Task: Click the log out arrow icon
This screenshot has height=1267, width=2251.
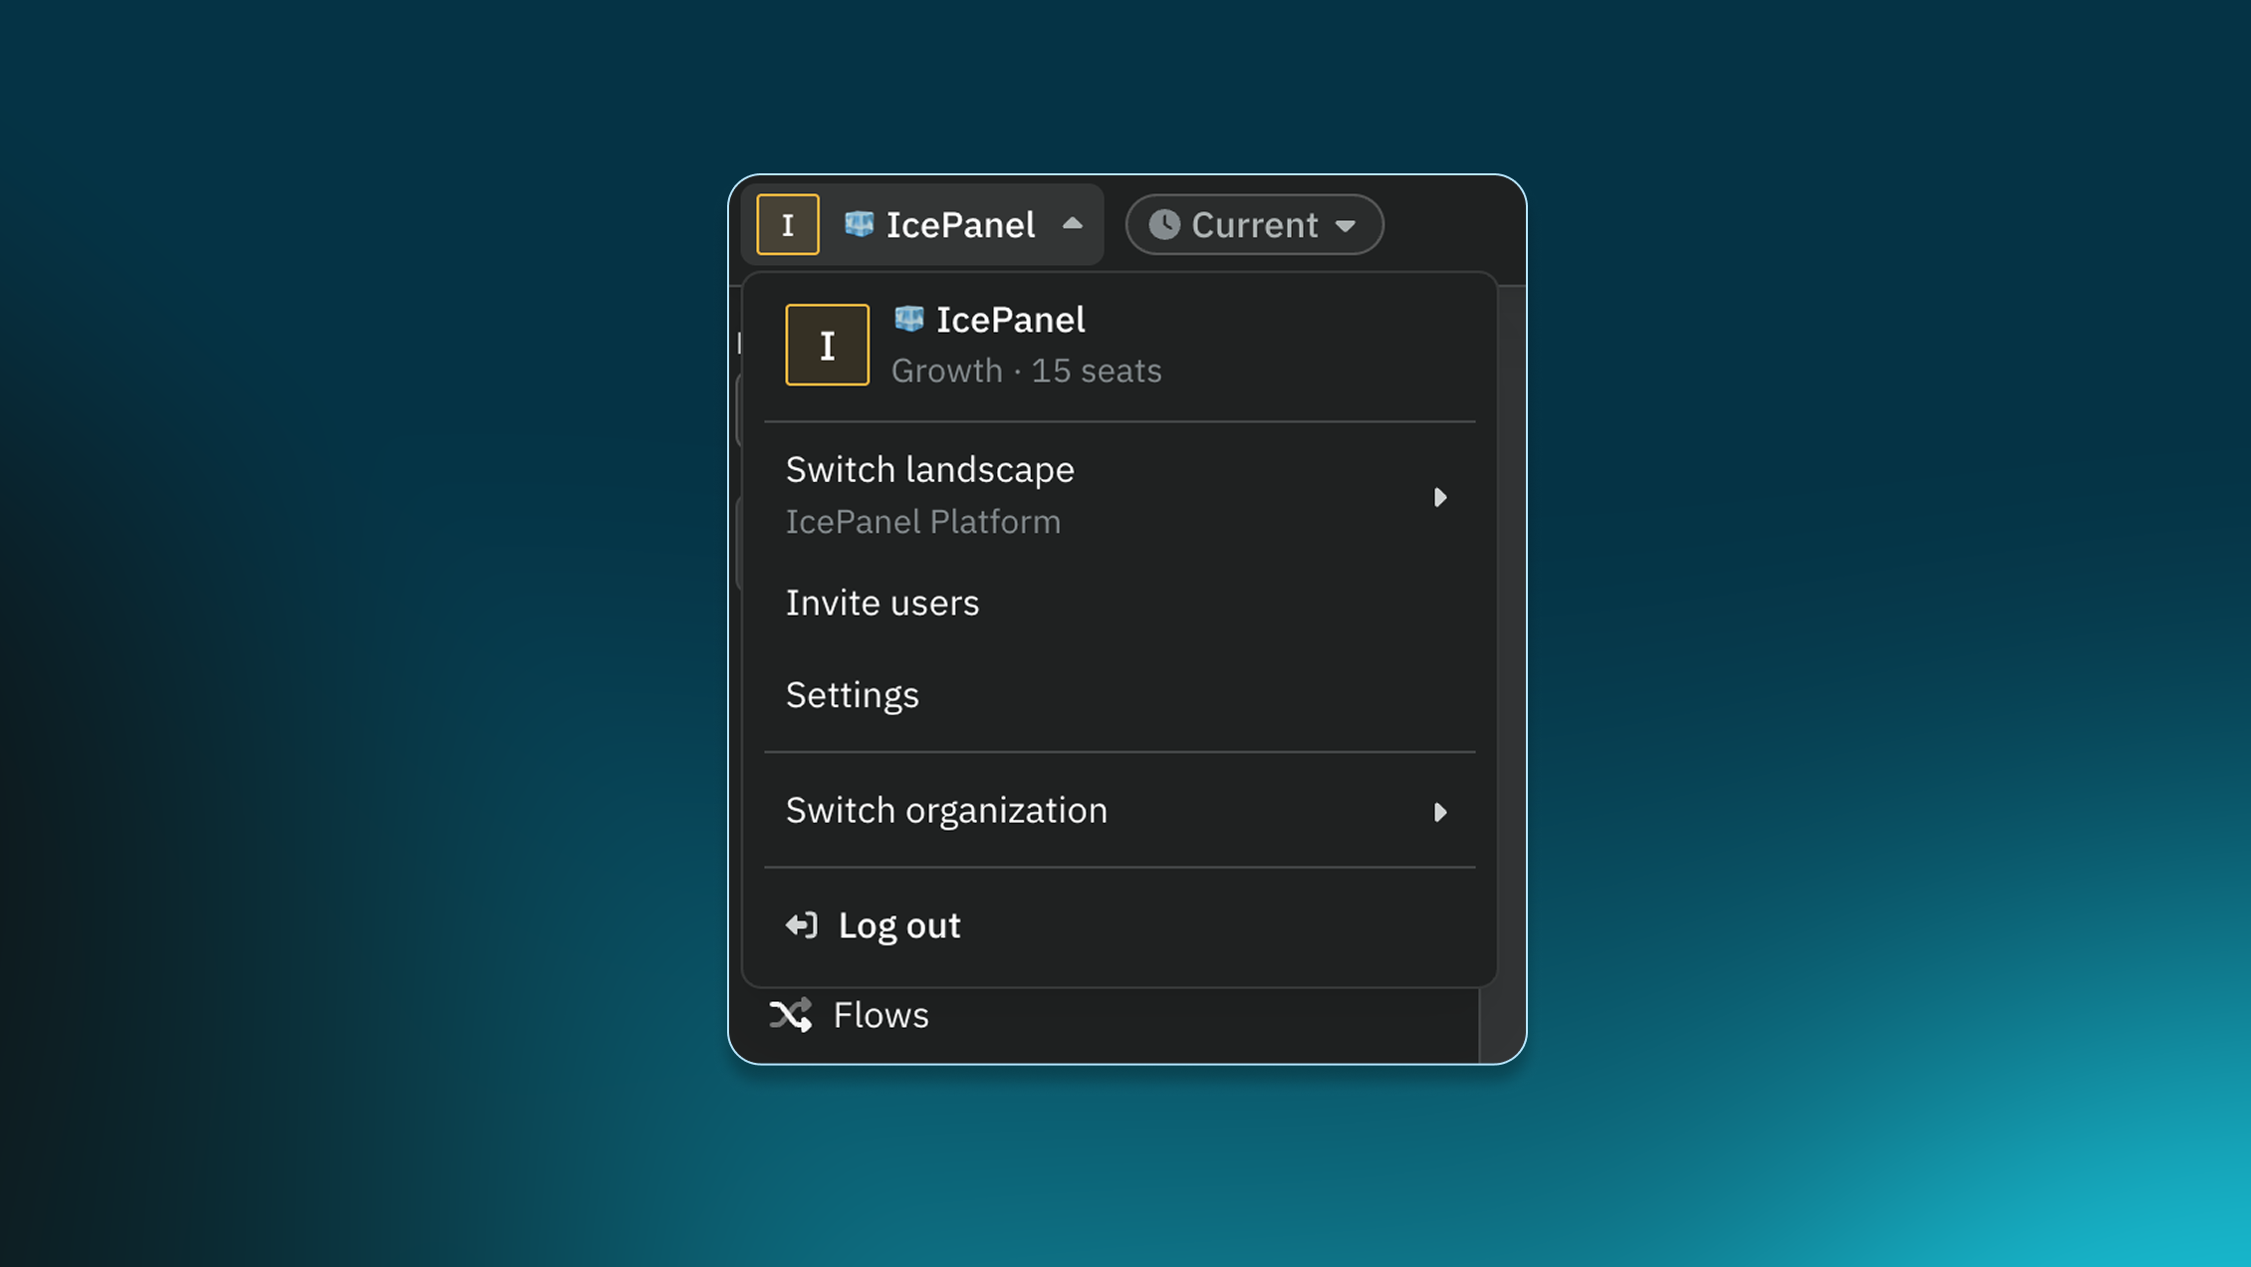Action: tap(800, 925)
